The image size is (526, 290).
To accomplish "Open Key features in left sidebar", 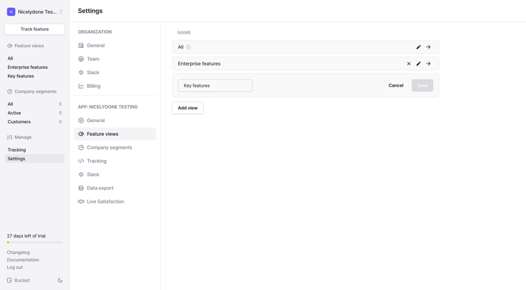I will coord(21,76).
